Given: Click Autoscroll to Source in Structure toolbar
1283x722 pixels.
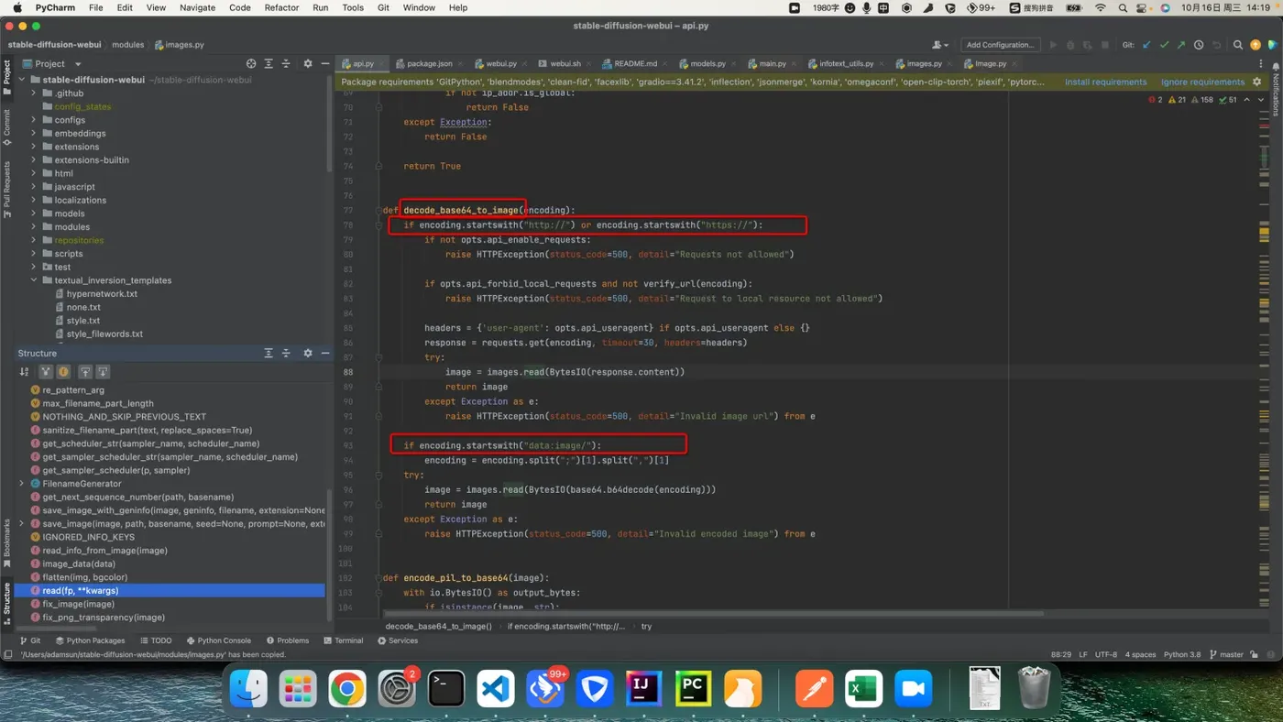Looking at the screenshot, I should (84, 371).
